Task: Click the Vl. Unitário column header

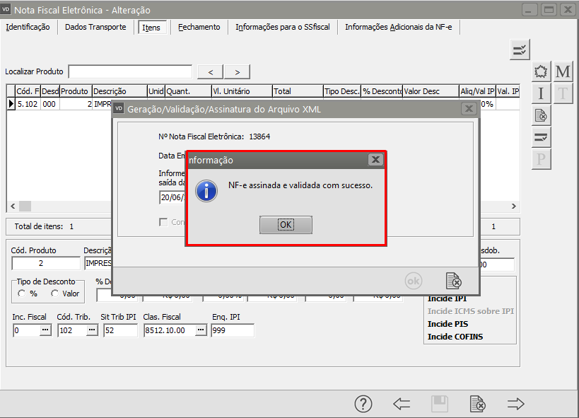Action: point(242,91)
